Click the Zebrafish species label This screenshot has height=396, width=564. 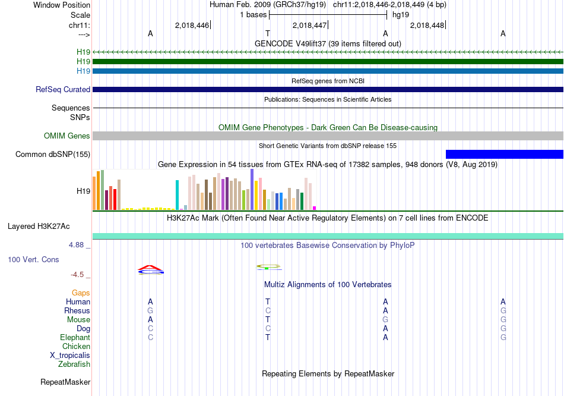tap(74, 364)
